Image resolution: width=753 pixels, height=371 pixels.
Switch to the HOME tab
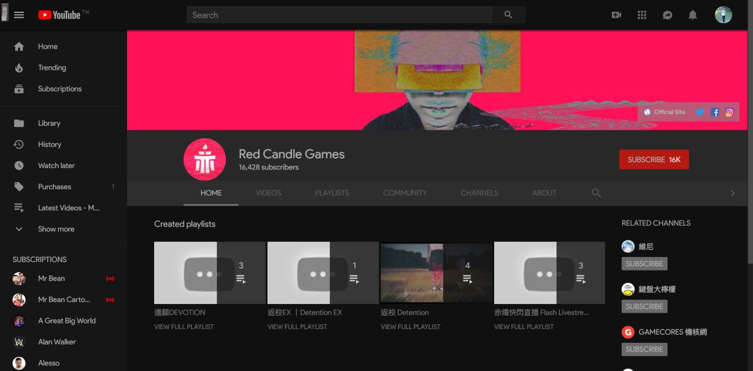[x=211, y=193]
